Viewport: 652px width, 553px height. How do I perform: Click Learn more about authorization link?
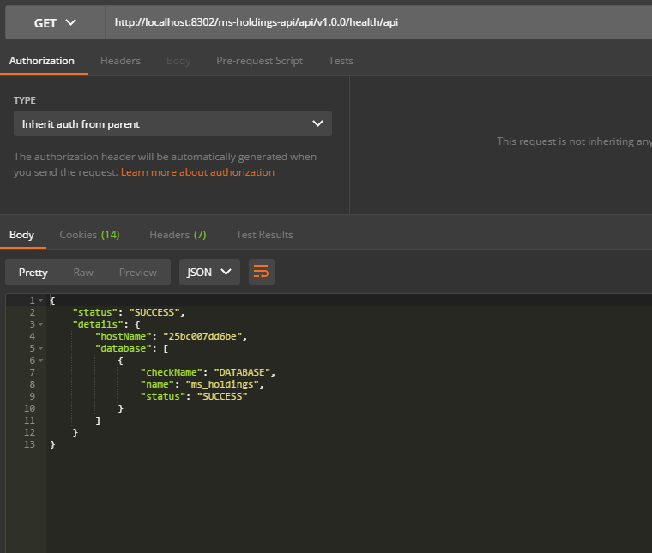[197, 172]
